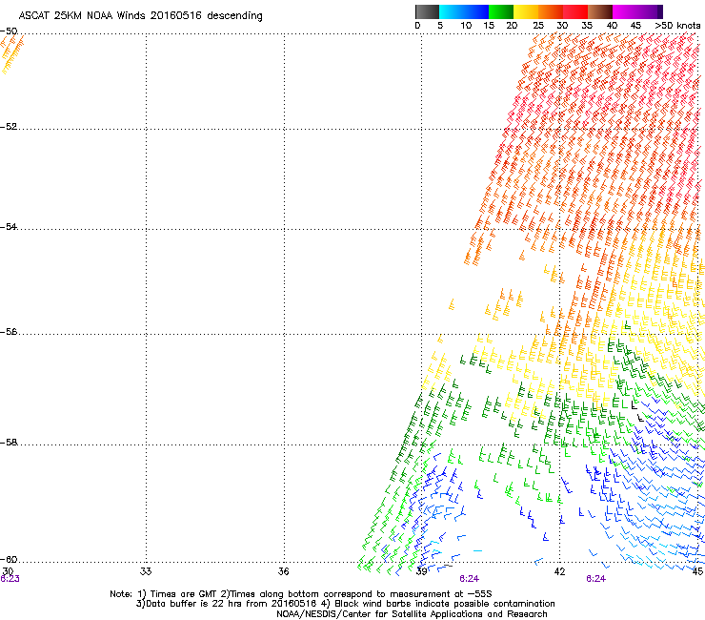Viewport: 705px width, 620px height.
Task: Click the purple '6:23' time label
Action: 10,579
